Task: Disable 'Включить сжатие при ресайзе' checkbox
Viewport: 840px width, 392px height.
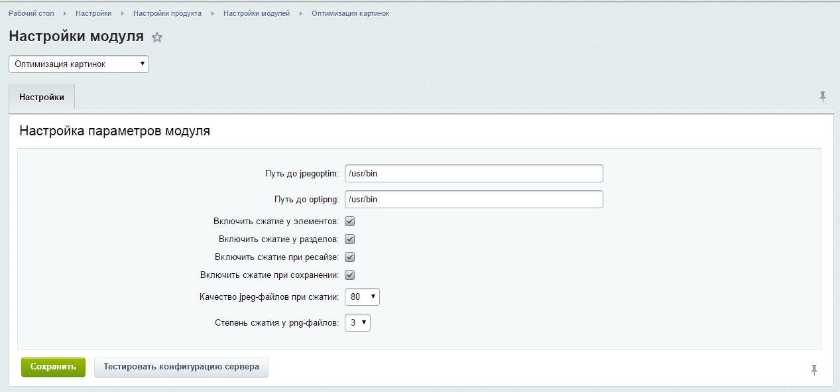Action: 350,257
